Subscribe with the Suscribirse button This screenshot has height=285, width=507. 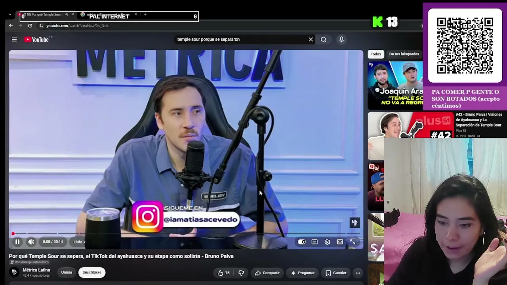point(92,272)
